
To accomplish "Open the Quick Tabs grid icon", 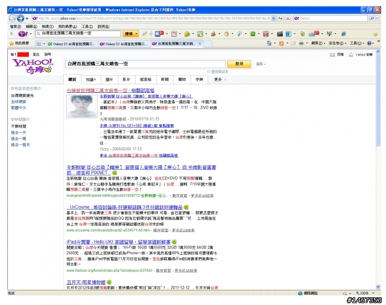I will pyautogui.click(x=39, y=44).
